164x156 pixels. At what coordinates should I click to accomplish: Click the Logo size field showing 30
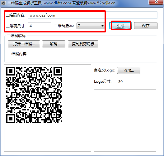[x=136, y=81]
